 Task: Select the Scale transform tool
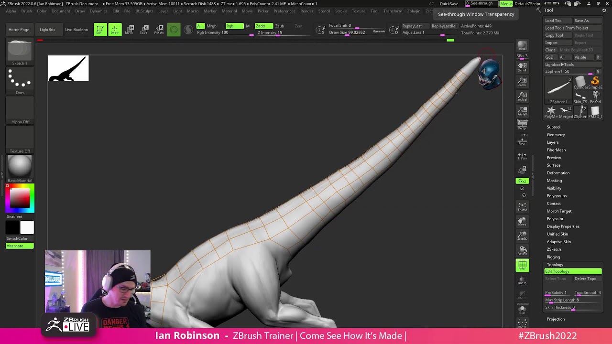[144, 30]
